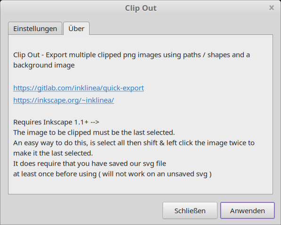Click the 'must be the last selected' sentence
This screenshot has width=281, height=225.
(x=94, y=133)
